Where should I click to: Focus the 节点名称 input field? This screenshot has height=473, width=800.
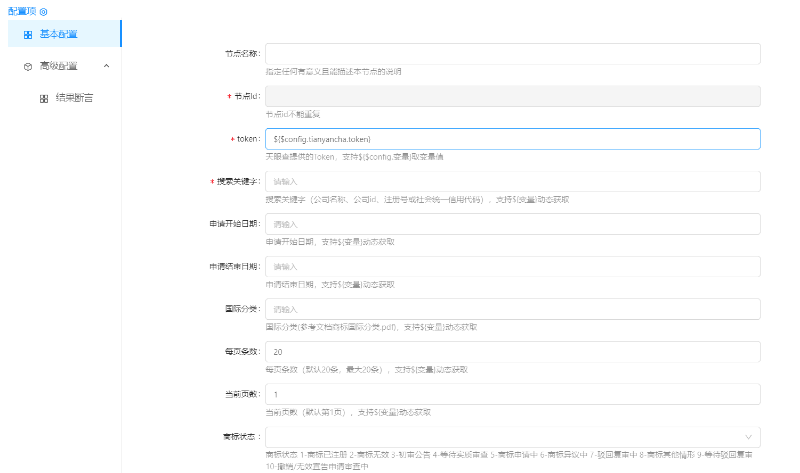tap(512, 54)
